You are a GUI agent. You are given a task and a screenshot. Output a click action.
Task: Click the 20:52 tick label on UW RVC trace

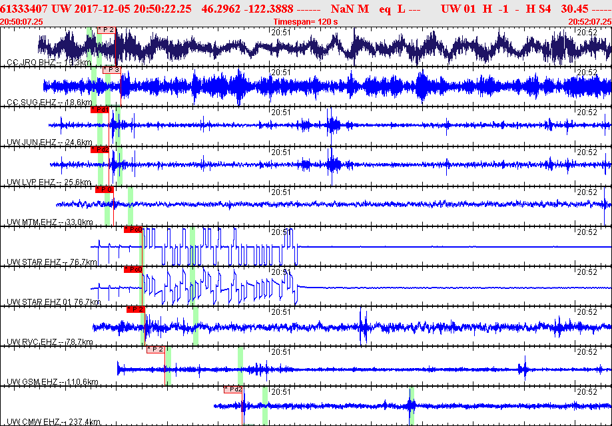click(587, 312)
